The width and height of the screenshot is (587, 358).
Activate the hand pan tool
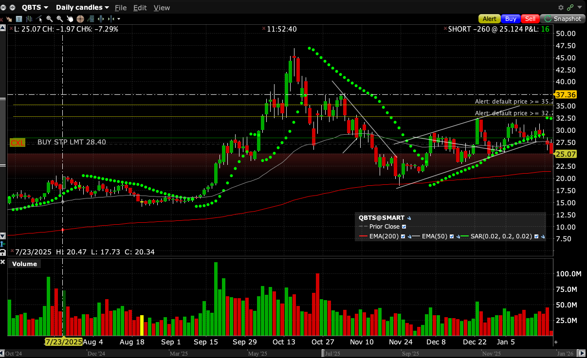tap(70, 19)
